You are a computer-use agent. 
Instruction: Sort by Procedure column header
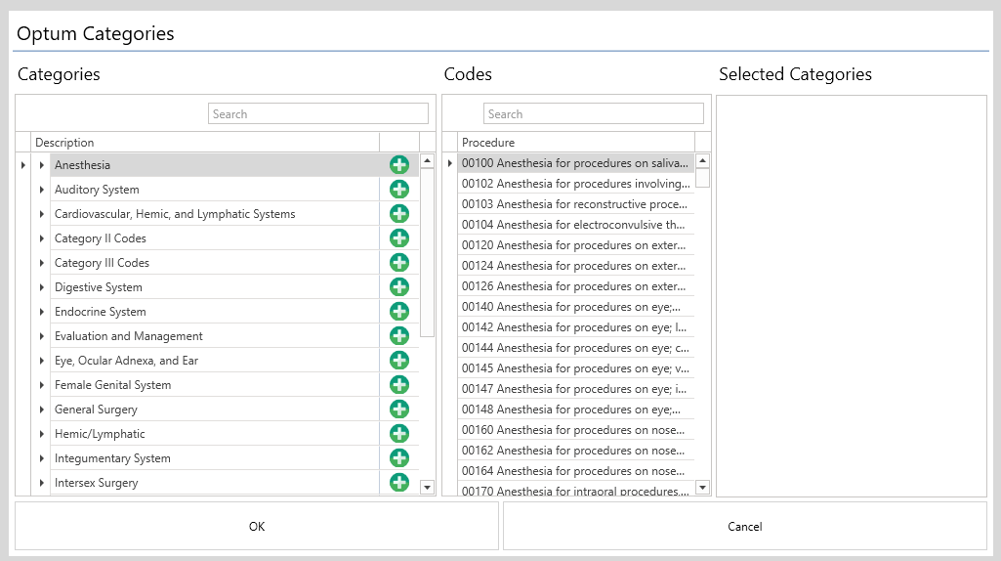pos(576,142)
